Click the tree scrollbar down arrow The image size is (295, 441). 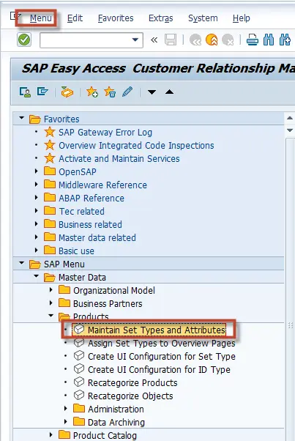coord(290,130)
